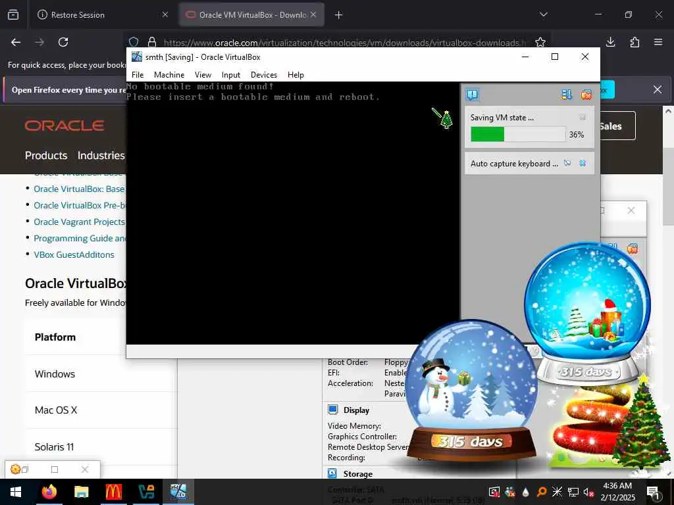Viewport: 674px width, 505px height.
Task: Open the Windows action center notifications
Action: (653, 492)
